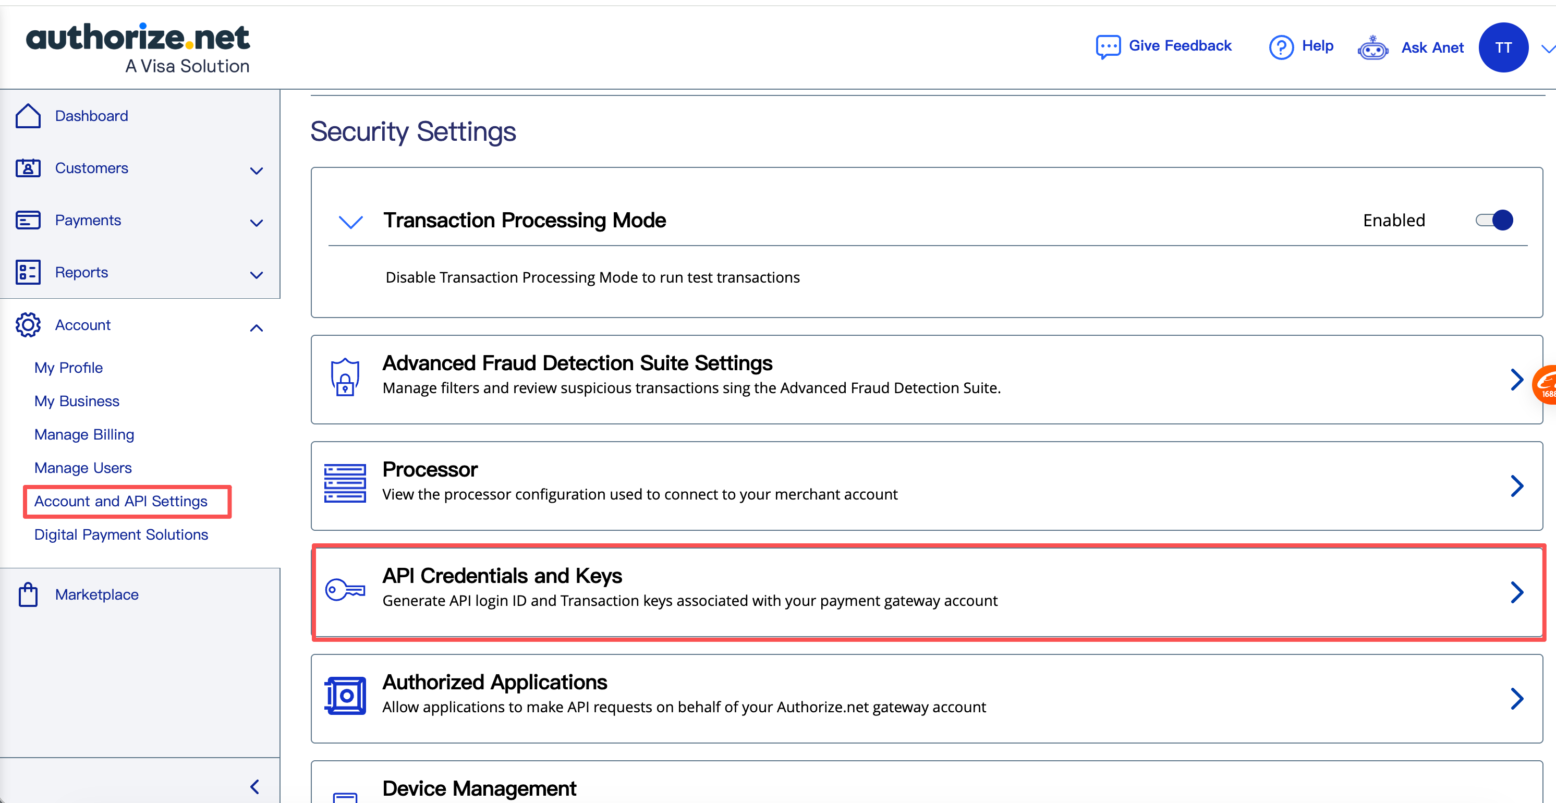Open Advanced Fraud Detection Suite Settings heading
Screen dimensions: 1556x803
(577, 363)
